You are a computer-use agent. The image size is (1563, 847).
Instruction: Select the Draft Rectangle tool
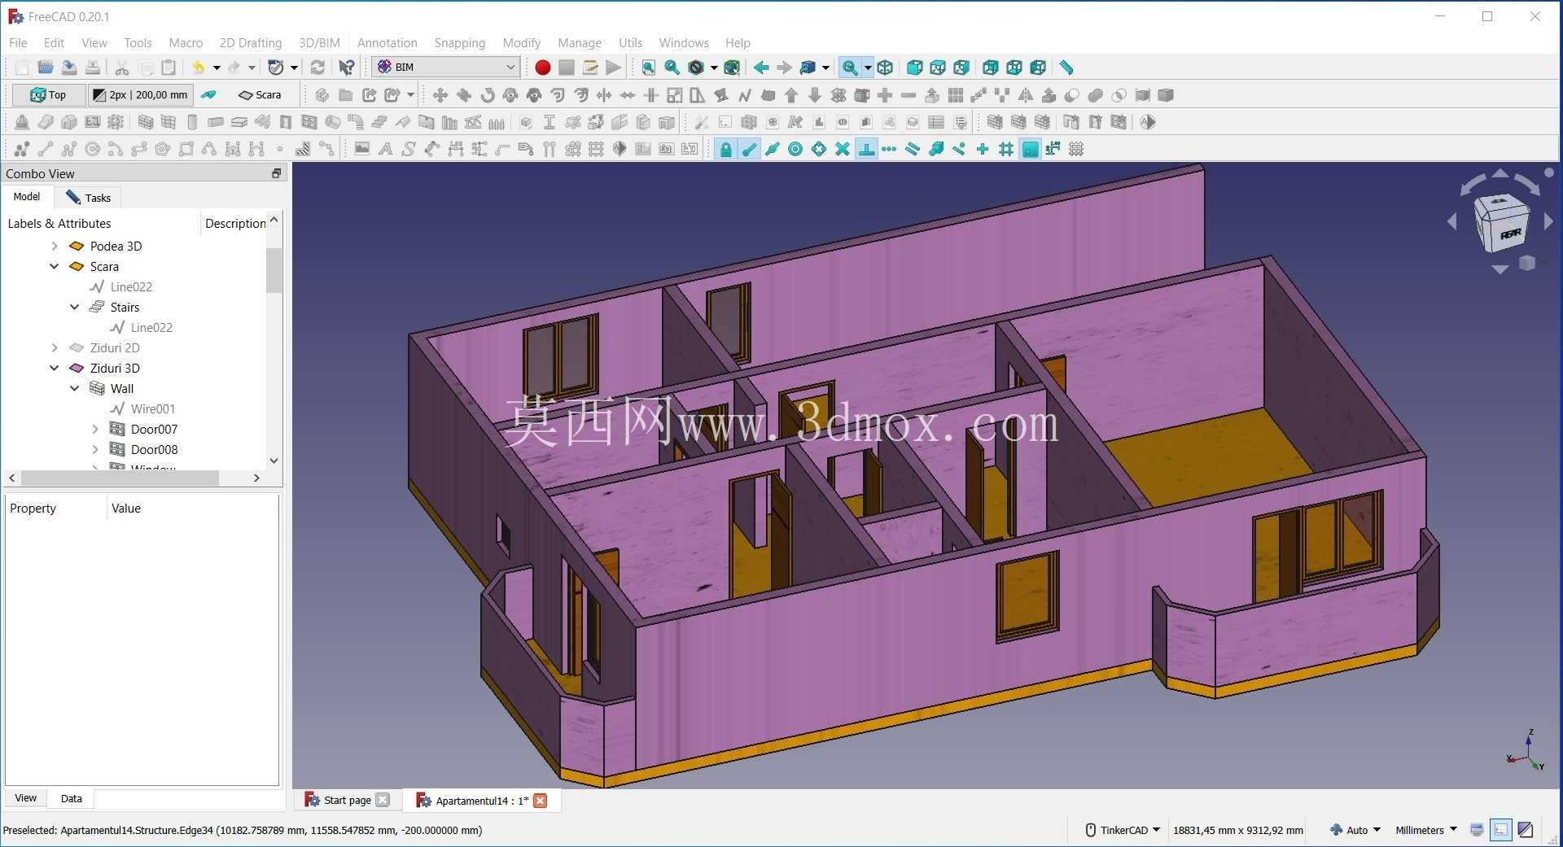pos(186,149)
